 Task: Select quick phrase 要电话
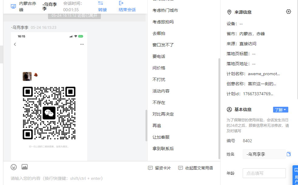[159, 56]
